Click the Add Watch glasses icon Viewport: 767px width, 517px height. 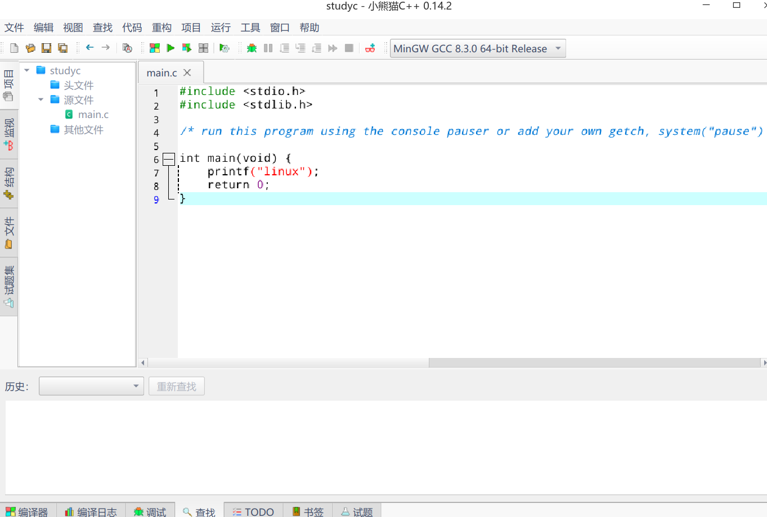tap(370, 48)
